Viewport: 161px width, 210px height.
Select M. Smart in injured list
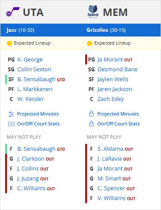click(109, 179)
